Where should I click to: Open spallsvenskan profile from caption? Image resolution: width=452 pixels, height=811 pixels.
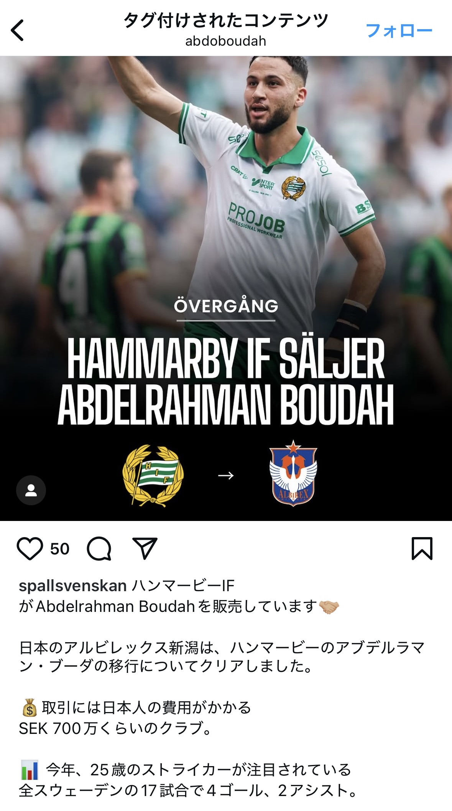click(x=73, y=586)
